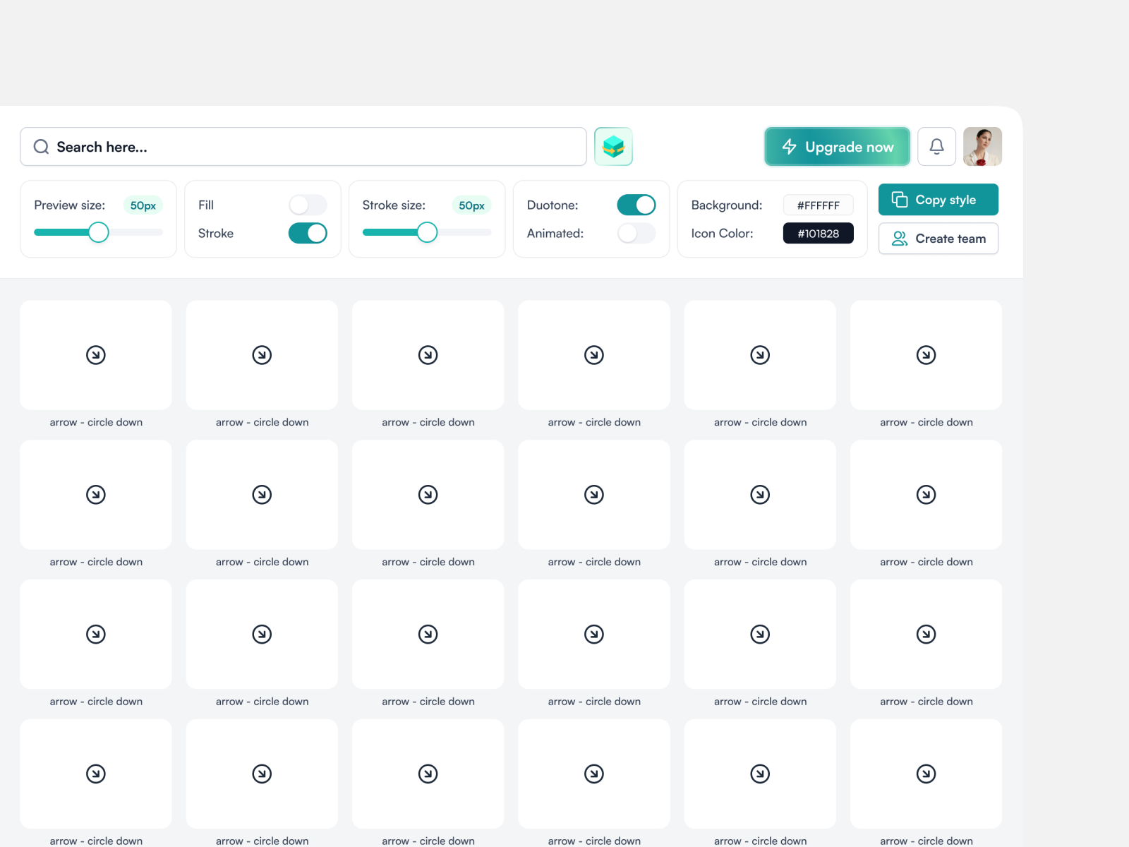Click the Create team button
The image size is (1129, 847).
coord(938,239)
